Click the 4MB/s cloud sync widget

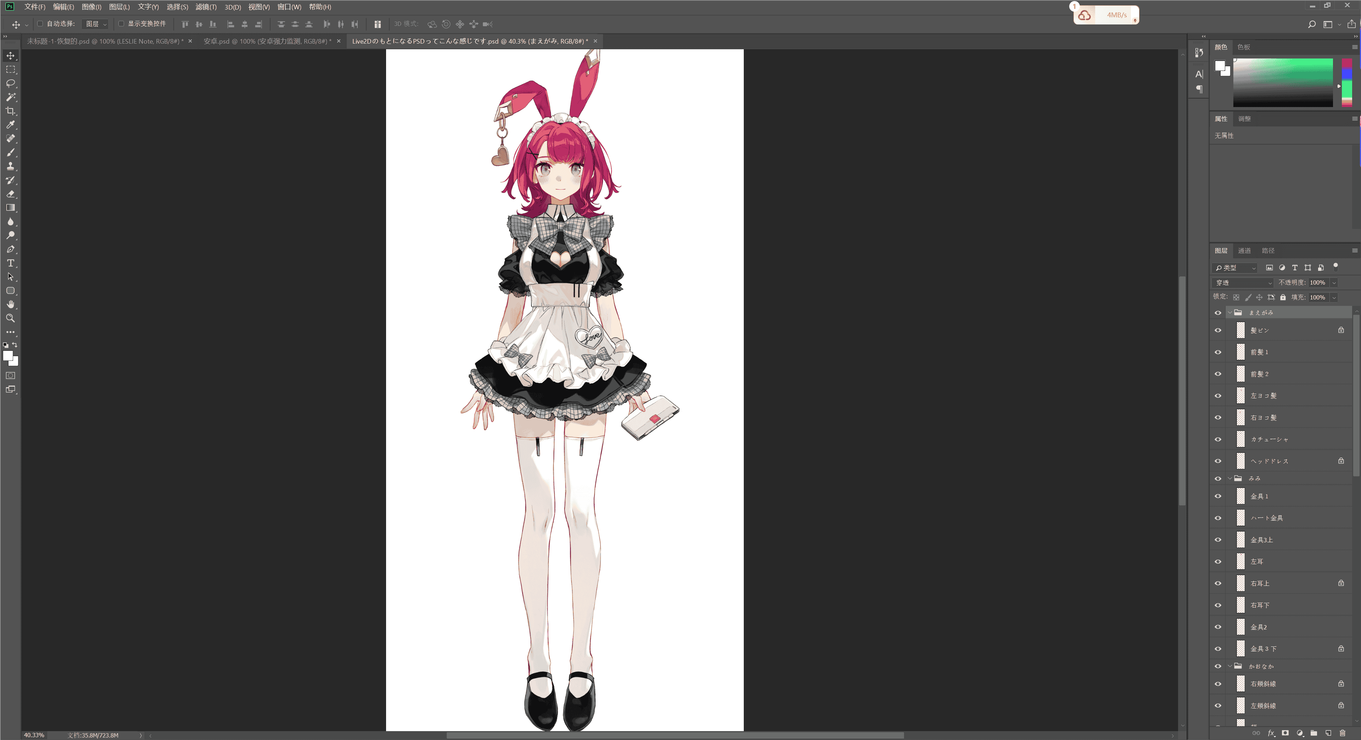coord(1106,15)
